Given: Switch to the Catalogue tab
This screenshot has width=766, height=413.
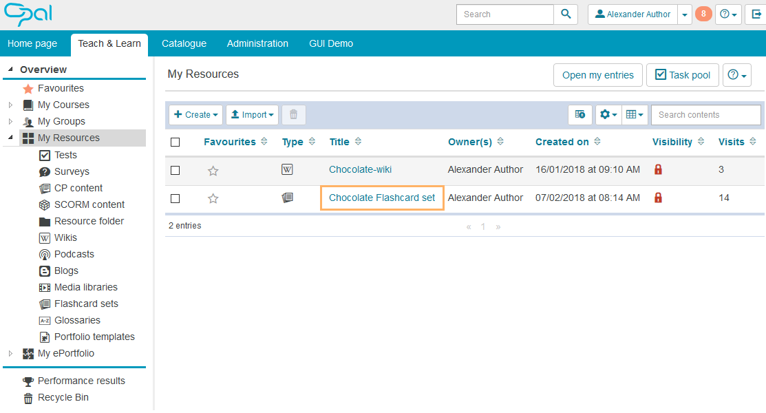Looking at the screenshot, I should pyautogui.click(x=184, y=43).
